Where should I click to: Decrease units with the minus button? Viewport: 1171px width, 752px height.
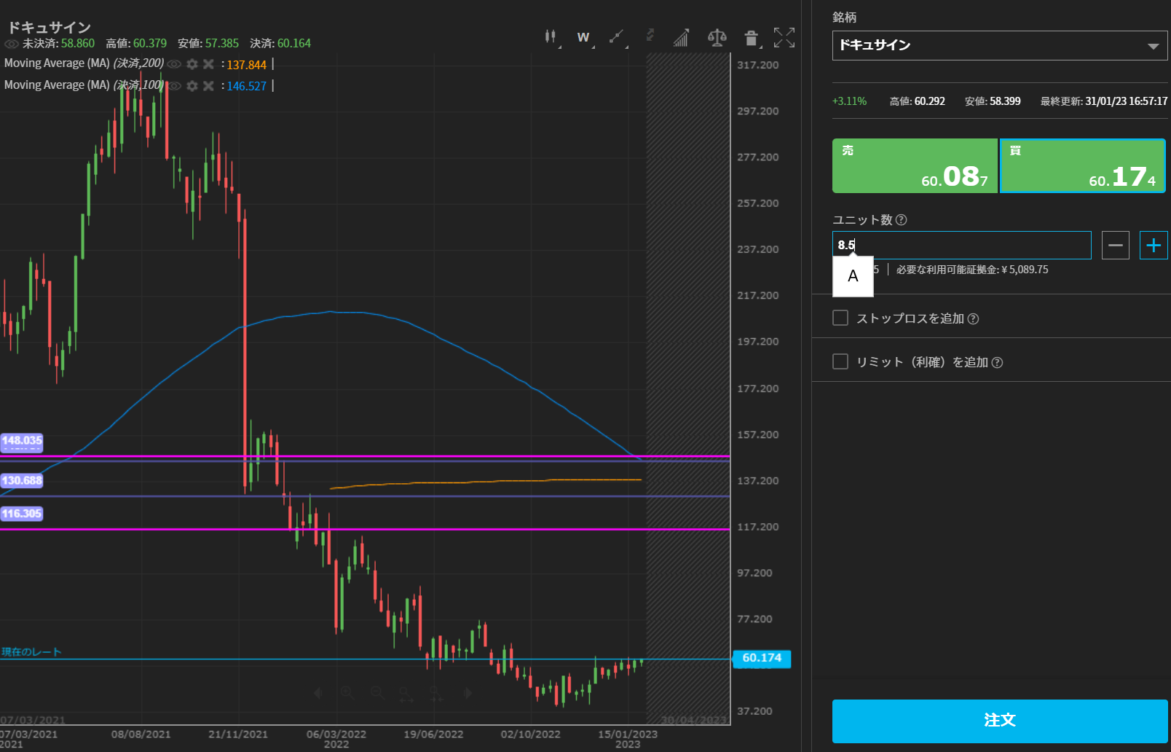point(1115,246)
